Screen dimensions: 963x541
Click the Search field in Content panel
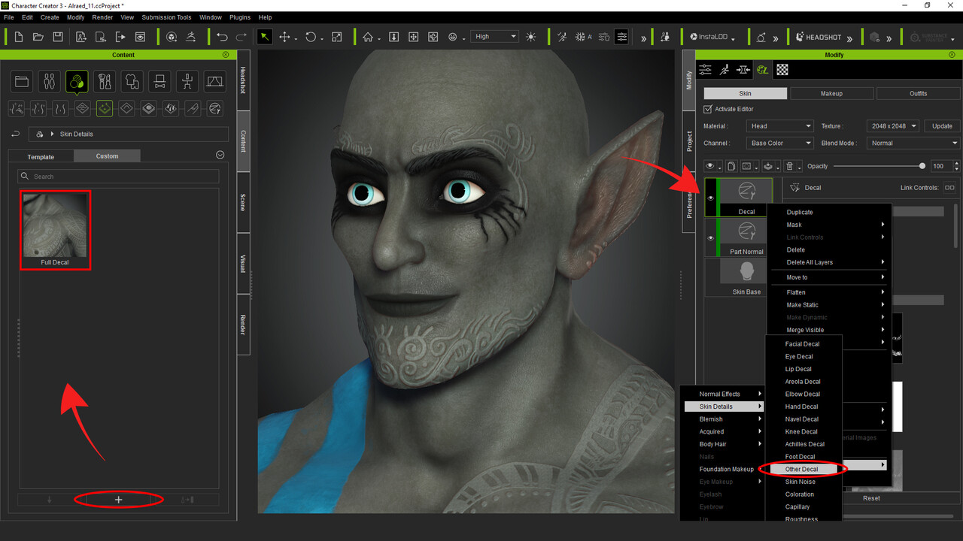118,177
